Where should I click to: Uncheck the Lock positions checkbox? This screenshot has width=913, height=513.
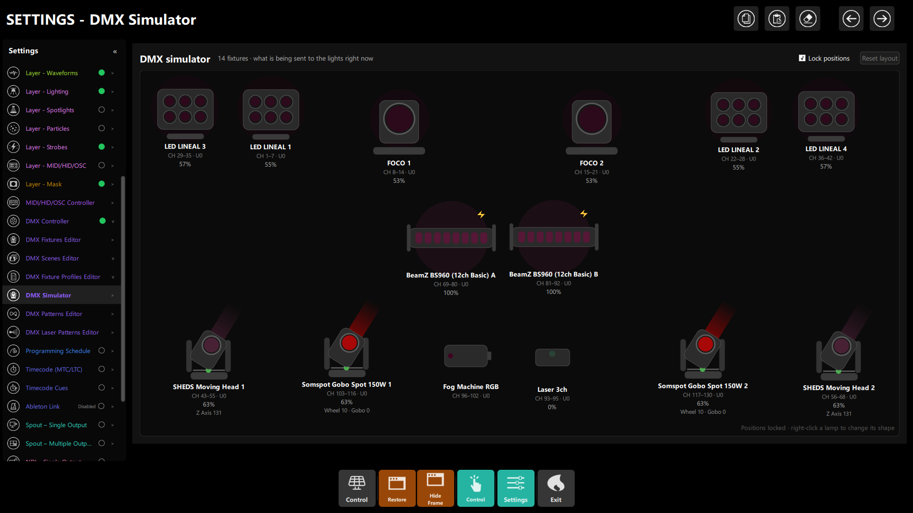(802, 58)
